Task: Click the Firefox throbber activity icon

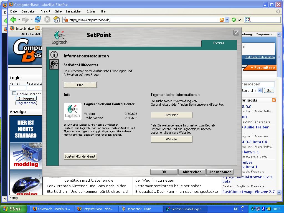Action: coord(278,11)
